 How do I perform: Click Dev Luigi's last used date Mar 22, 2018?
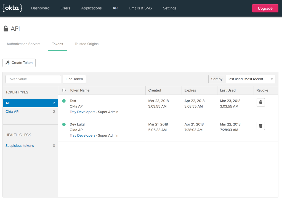tap(230, 124)
